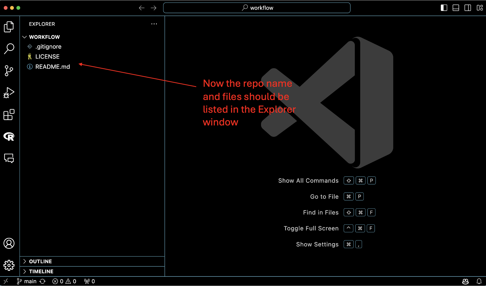Go back with the left arrow
This screenshot has width=486, height=286.
click(142, 8)
